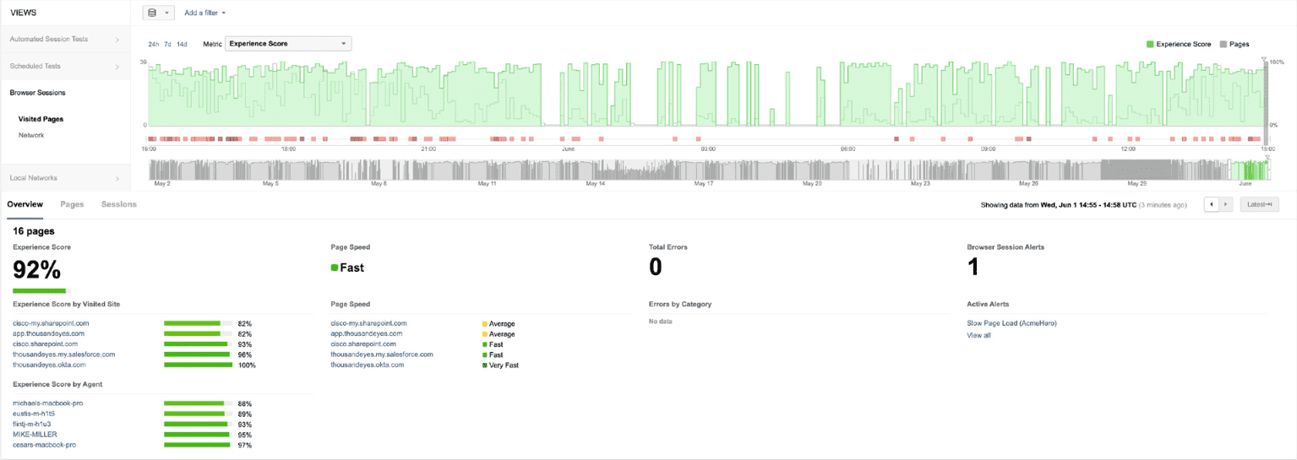Open the Add a filter dropdown
This screenshot has width=1297, height=460.
coord(204,13)
